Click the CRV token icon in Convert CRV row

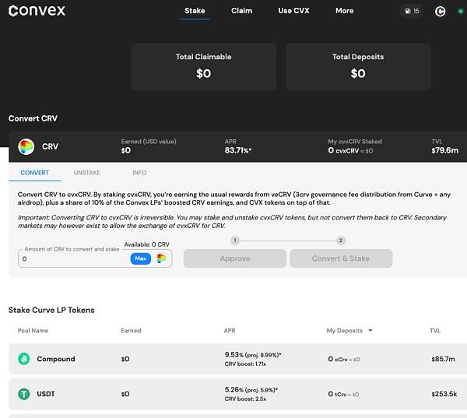click(x=26, y=146)
